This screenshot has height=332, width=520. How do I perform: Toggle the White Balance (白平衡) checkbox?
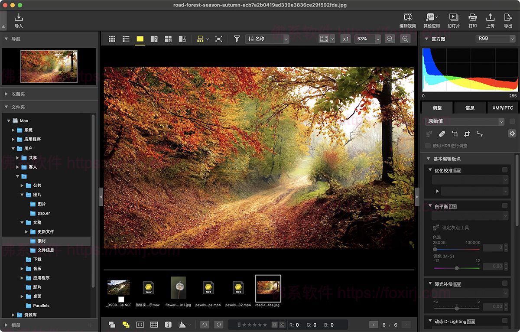click(x=504, y=206)
